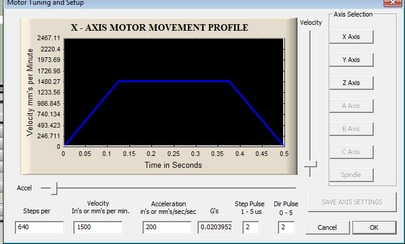Click the chart title X - AXIS MOTOR MOVEMENT PROFILE

pyautogui.click(x=160, y=27)
